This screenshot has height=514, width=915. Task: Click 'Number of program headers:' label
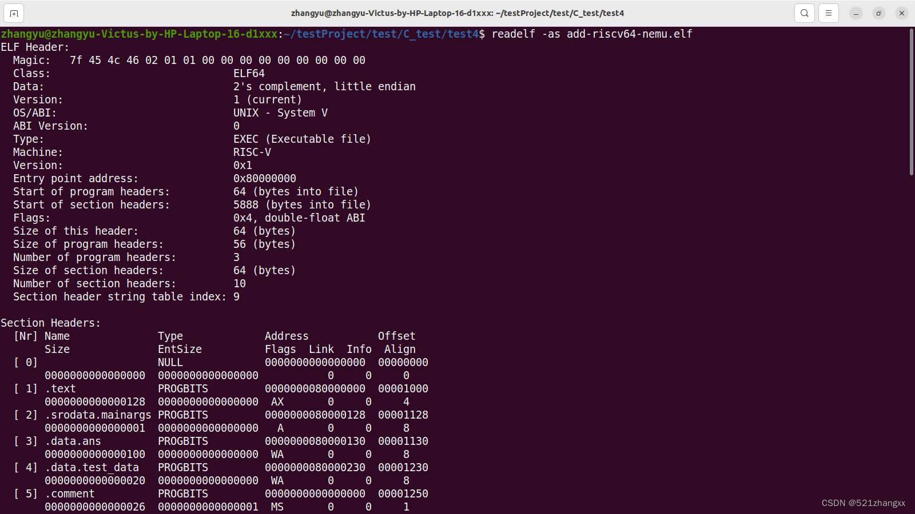[x=95, y=257]
